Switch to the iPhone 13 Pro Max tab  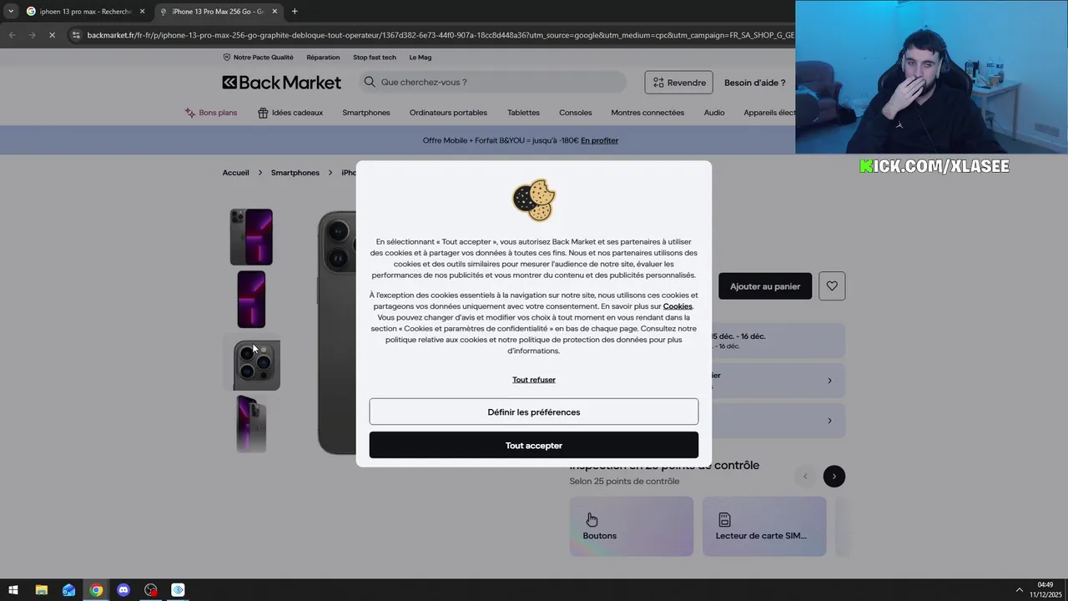point(217,11)
